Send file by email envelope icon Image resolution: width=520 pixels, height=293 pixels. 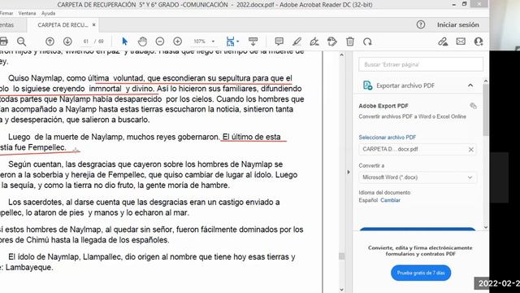point(461,42)
